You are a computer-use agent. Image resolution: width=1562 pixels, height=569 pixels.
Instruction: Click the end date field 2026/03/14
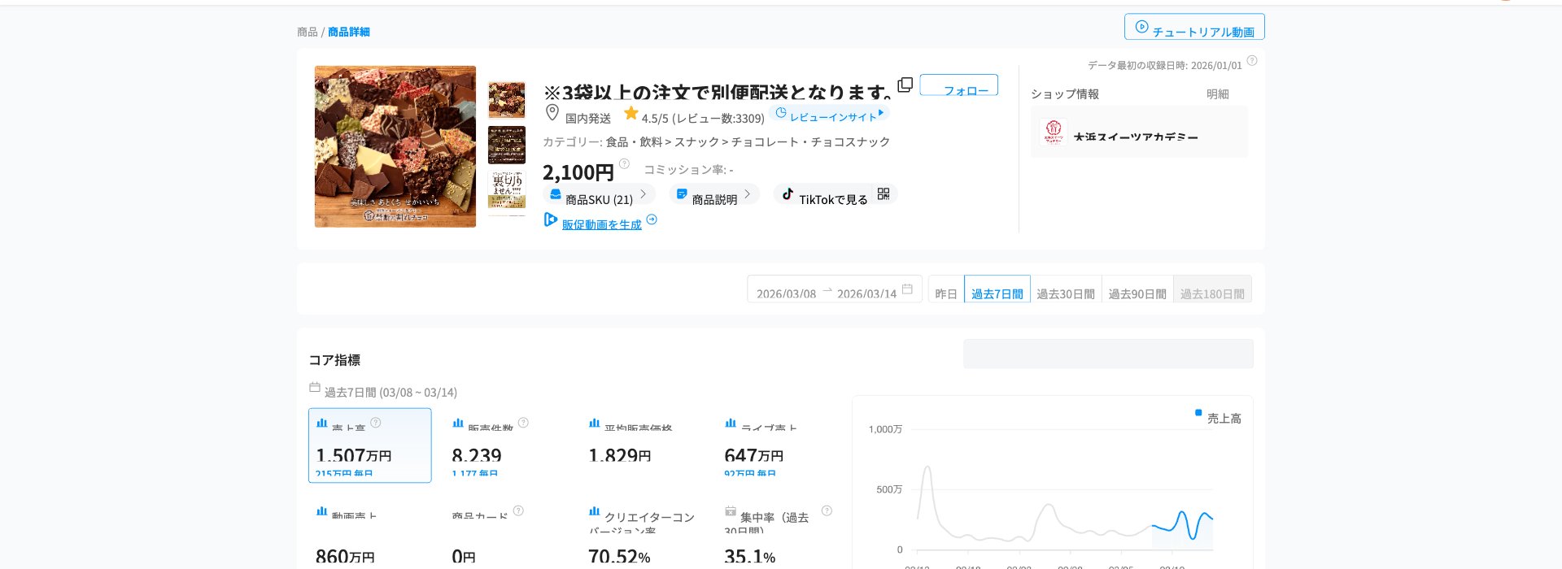tap(866, 293)
